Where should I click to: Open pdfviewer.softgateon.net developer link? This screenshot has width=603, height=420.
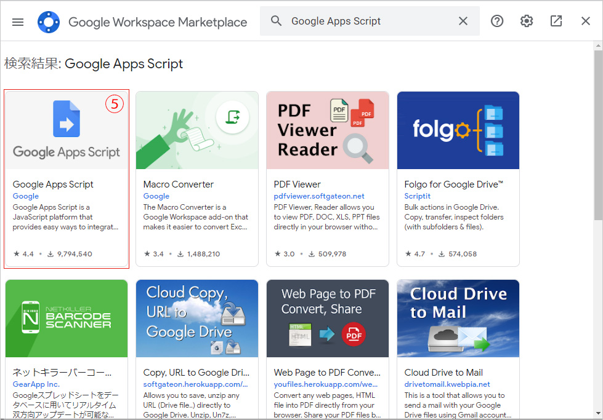point(319,196)
